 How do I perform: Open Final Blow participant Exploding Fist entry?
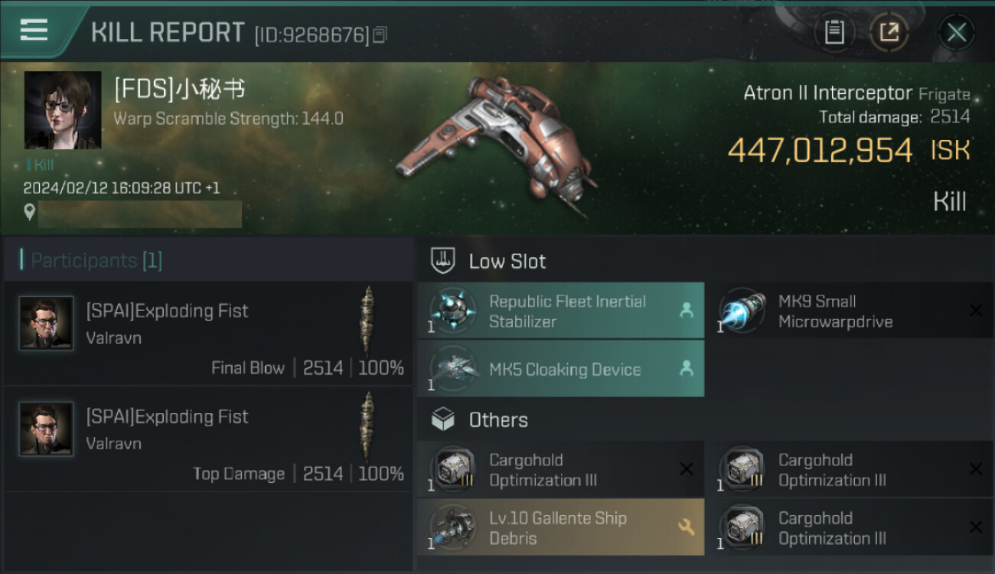click(x=207, y=334)
